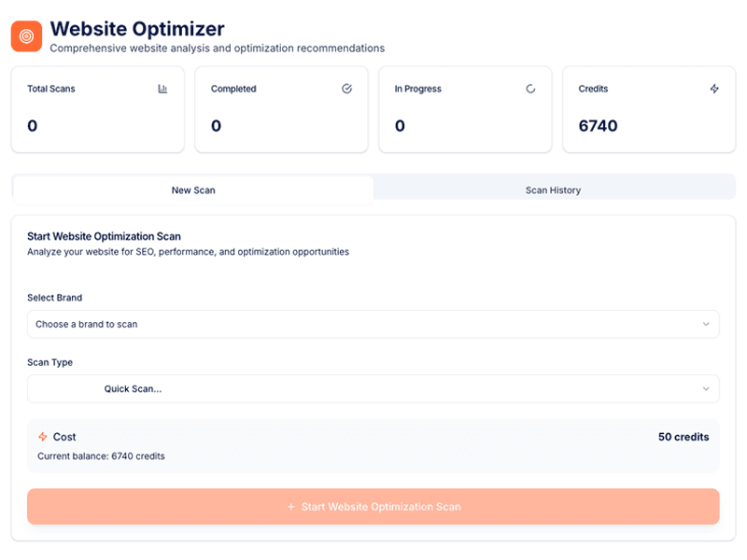Click the Credits card showing 6740
Screen dimensions: 747x560
coord(649,109)
